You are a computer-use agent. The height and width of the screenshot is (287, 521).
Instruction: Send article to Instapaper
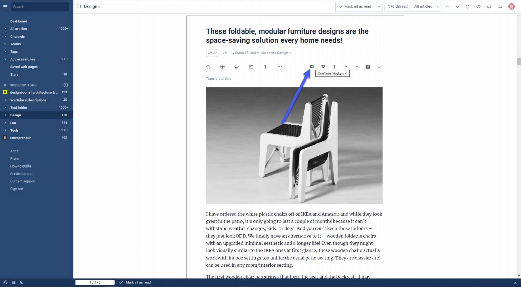334,67
